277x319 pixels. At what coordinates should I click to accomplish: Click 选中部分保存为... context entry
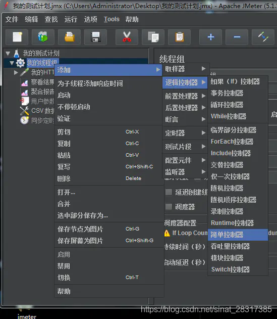click(x=109, y=215)
